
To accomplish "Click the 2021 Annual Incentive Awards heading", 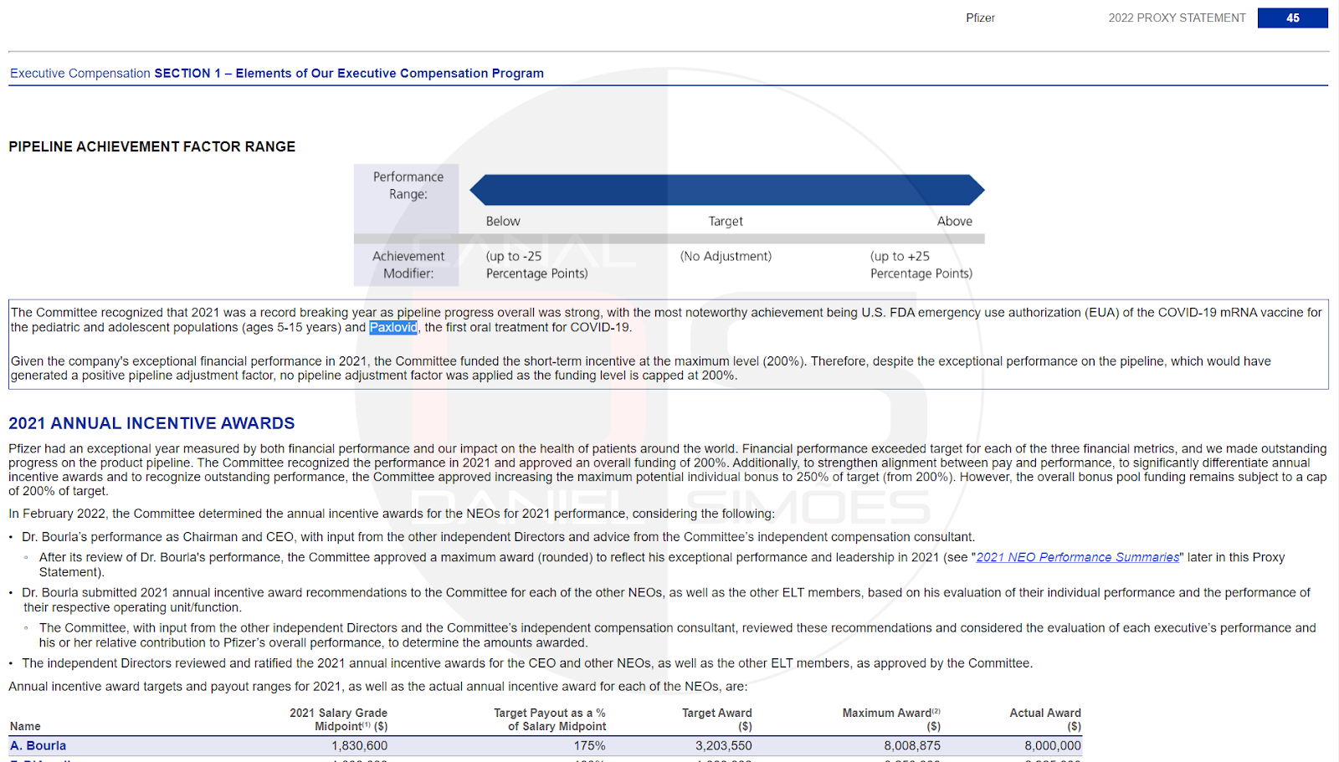I will pos(151,423).
